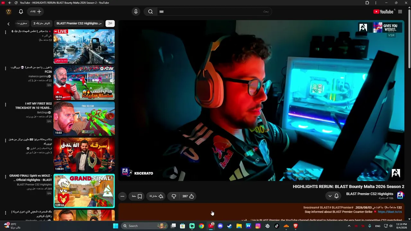Open the Create (plus) button

point(36,12)
